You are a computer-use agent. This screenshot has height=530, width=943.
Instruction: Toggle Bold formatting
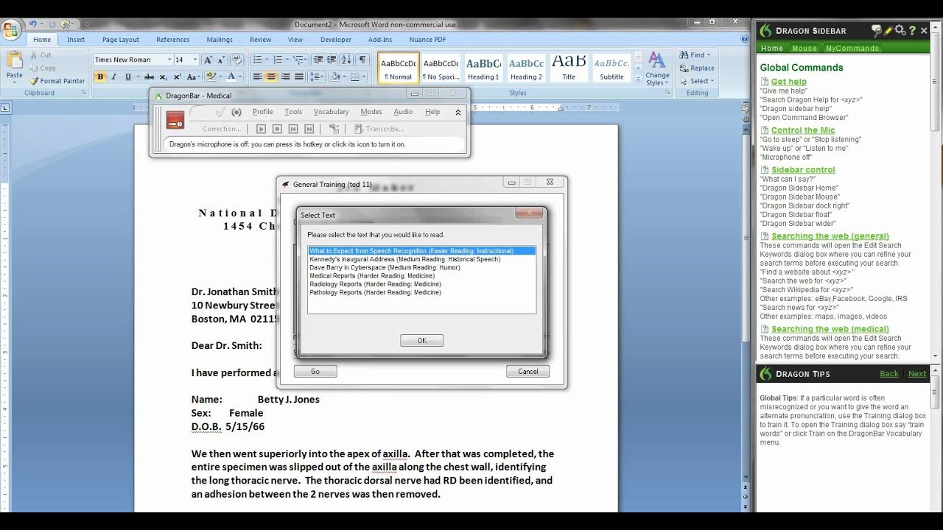100,77
